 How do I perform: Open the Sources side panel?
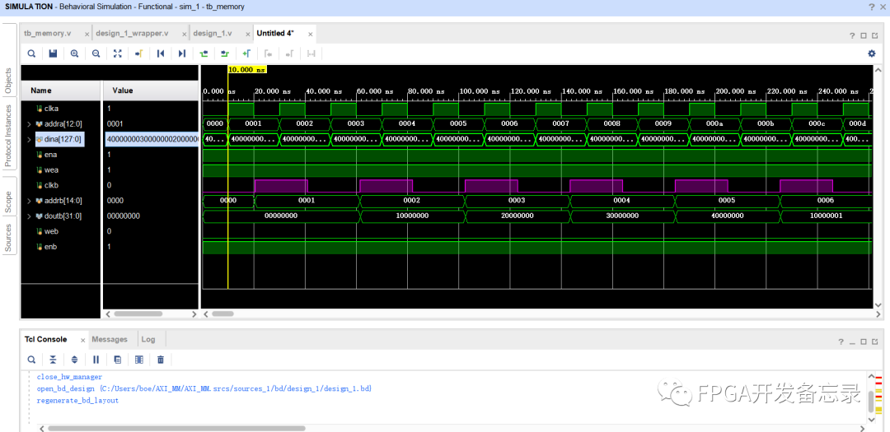point(9,237)
